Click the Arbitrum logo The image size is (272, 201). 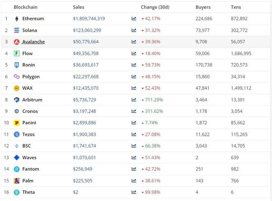point(17,100)
